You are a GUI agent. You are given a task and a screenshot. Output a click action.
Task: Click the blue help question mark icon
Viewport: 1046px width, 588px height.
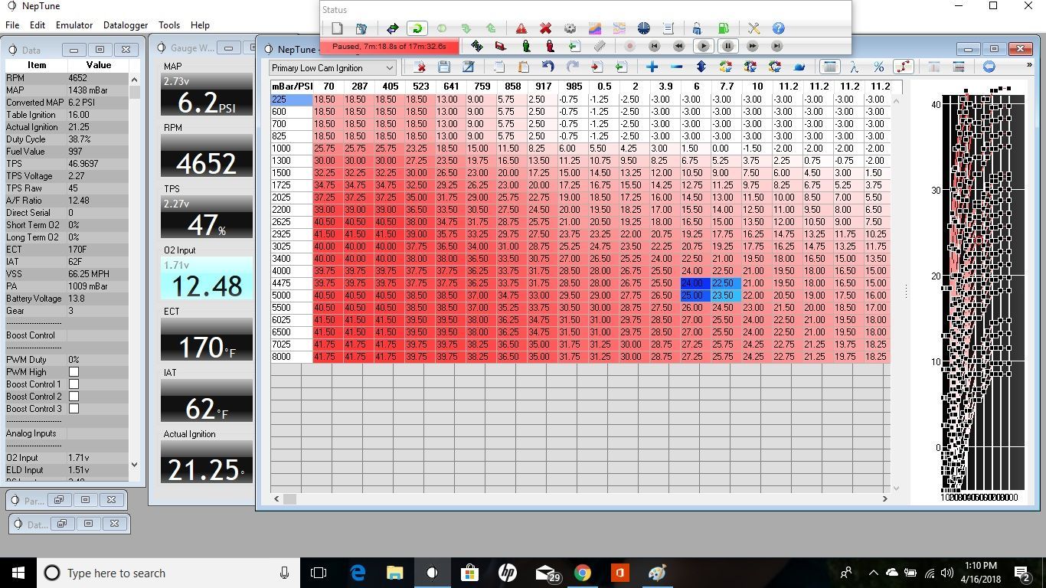click(x=778, y=28)
